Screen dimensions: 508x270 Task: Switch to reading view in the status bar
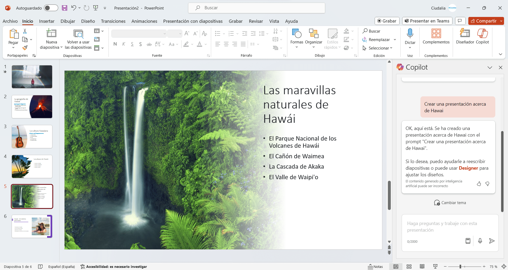422,267
